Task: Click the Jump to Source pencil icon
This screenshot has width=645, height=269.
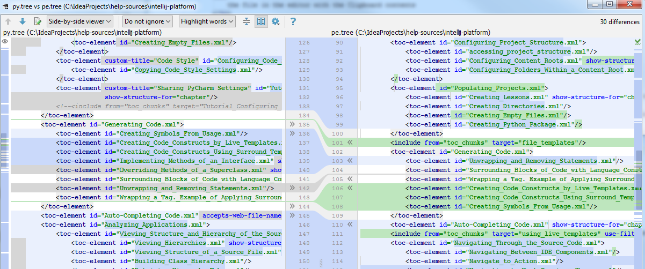Action: coord(38,21)
